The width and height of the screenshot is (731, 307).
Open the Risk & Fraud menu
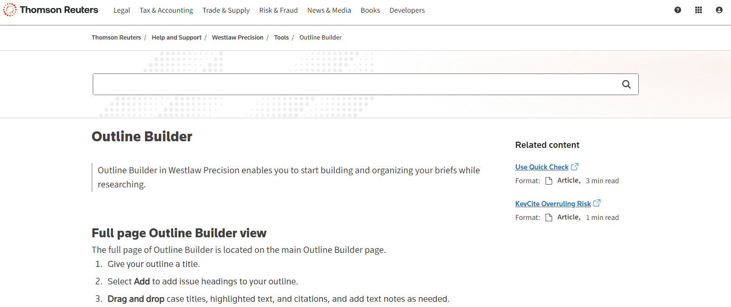279,10
